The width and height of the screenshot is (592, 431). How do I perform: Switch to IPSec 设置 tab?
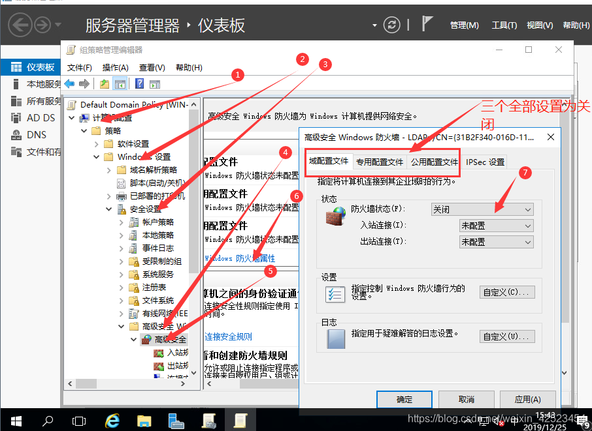coord(485,162)
